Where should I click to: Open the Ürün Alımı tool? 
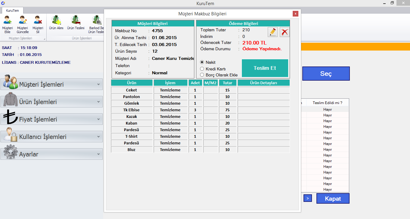56,20
